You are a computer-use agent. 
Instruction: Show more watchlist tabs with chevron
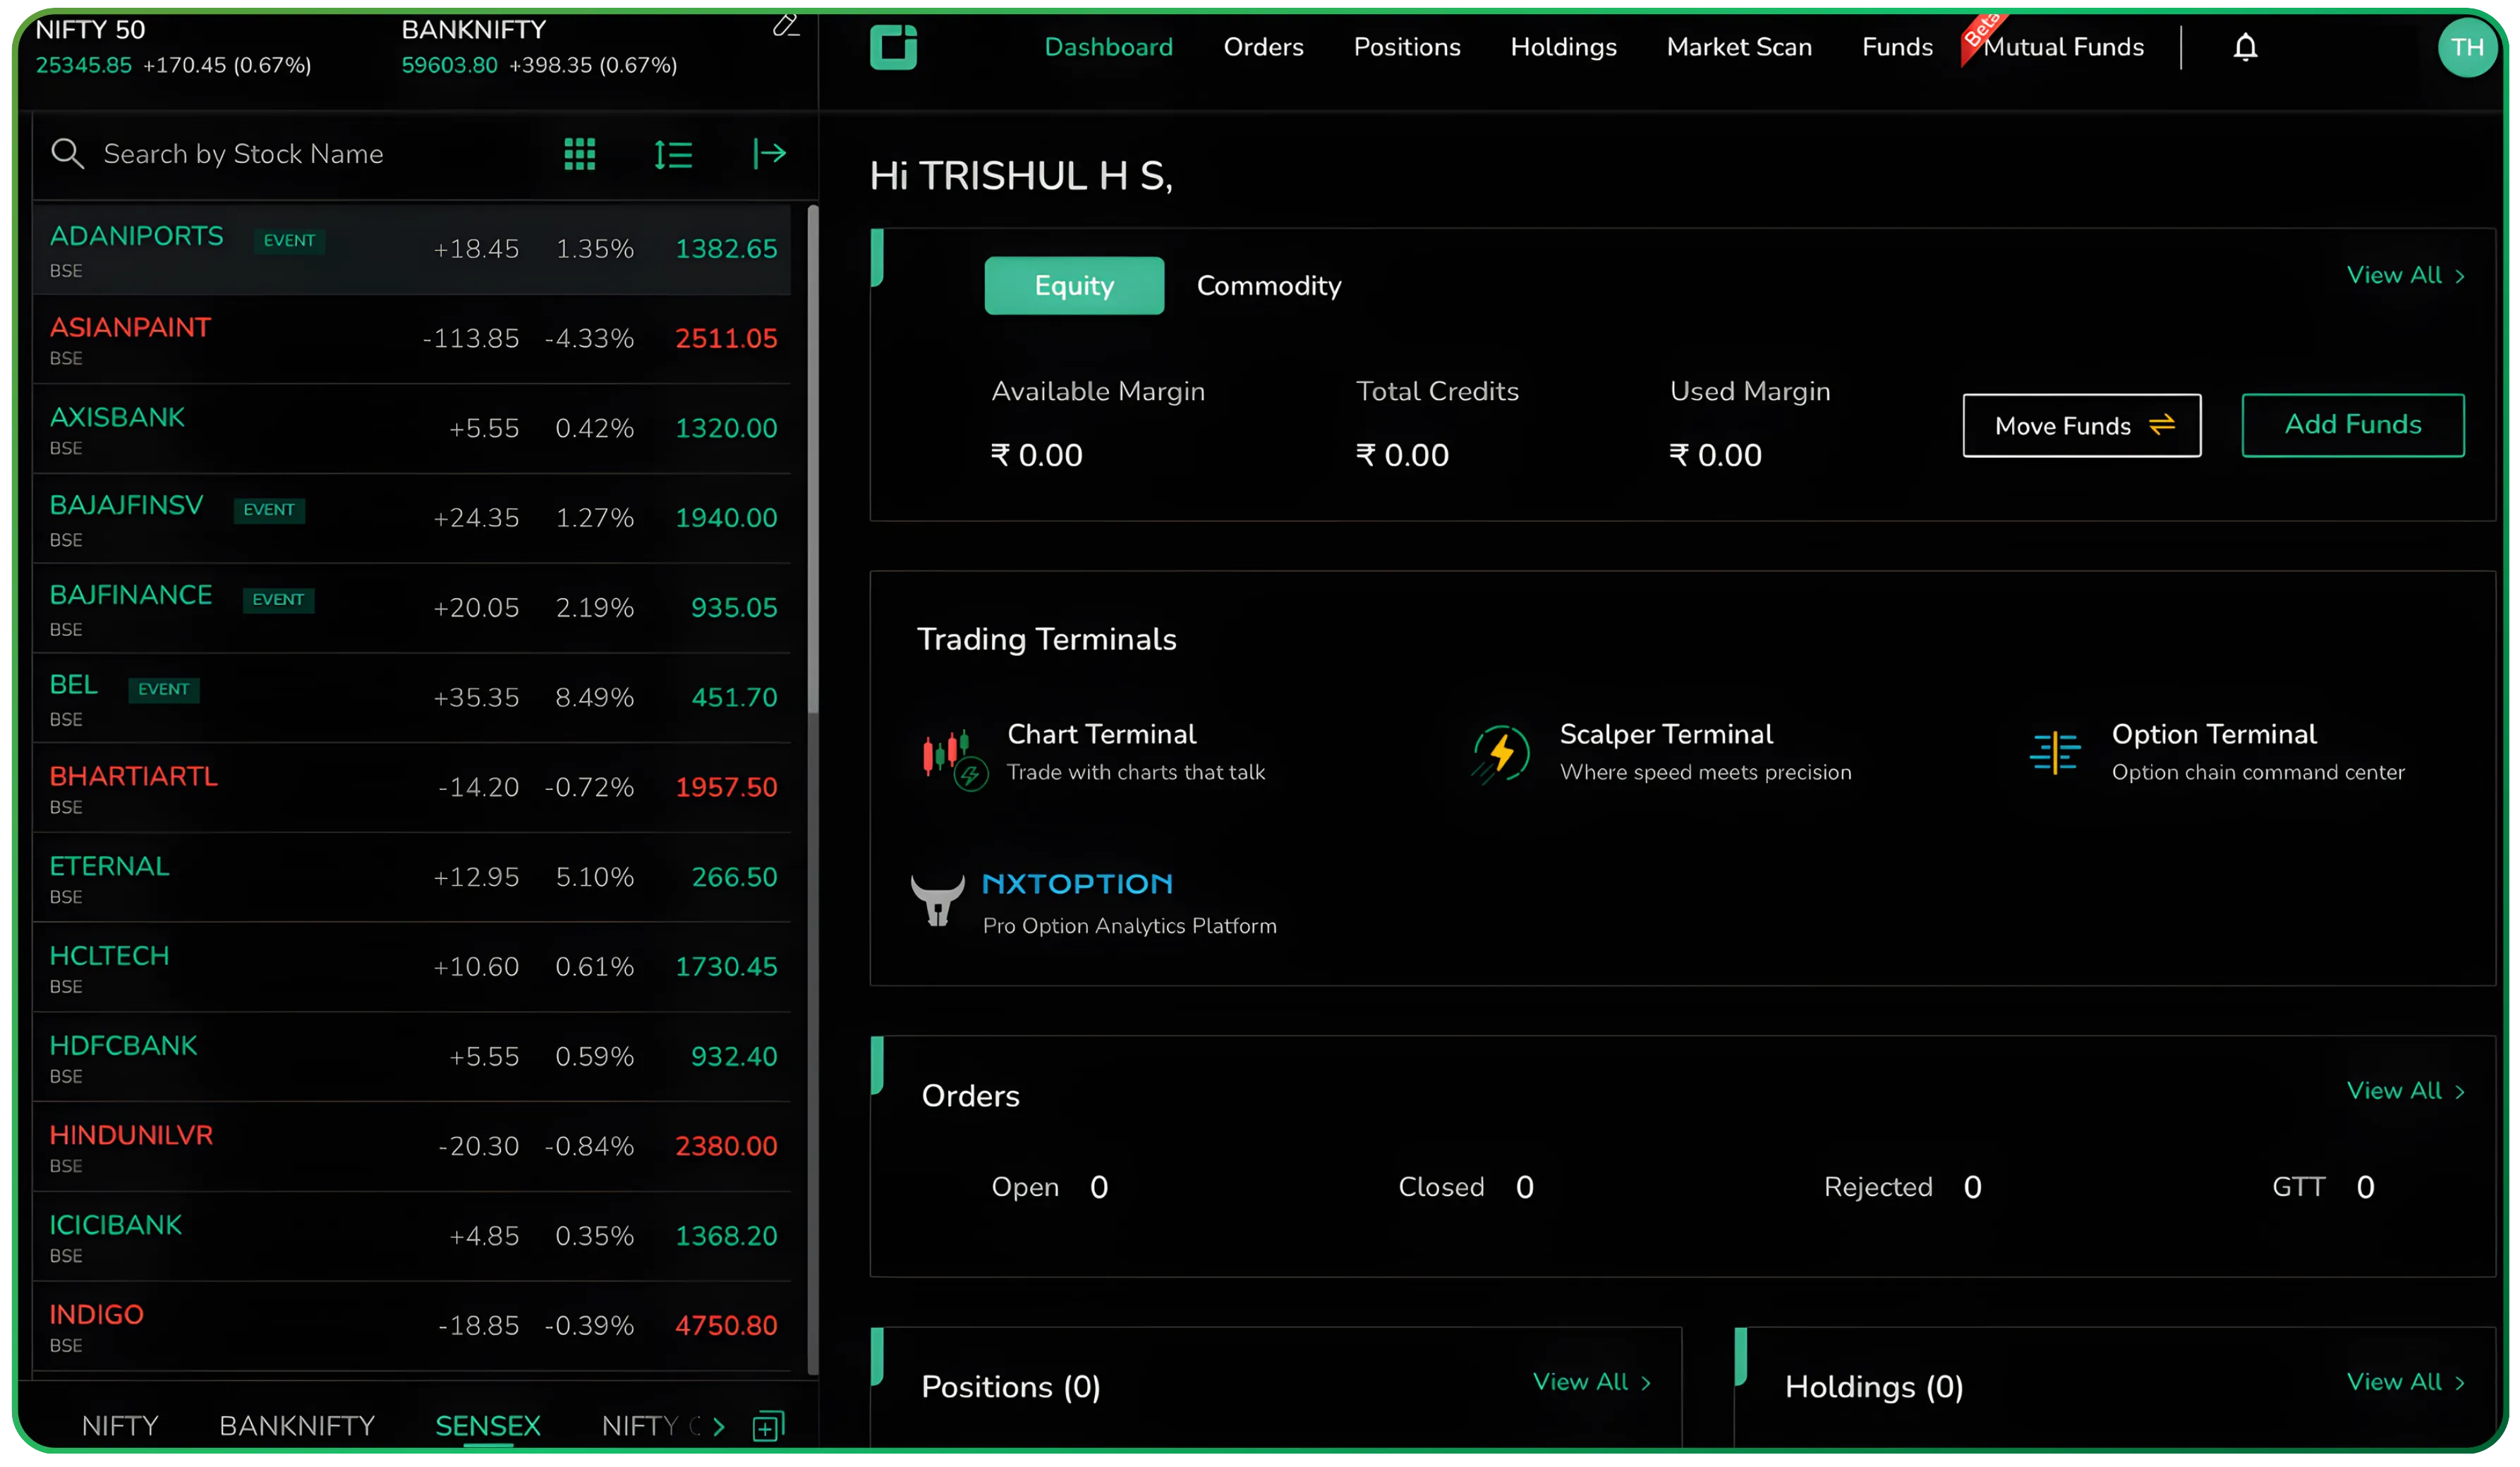(718, 1427)
